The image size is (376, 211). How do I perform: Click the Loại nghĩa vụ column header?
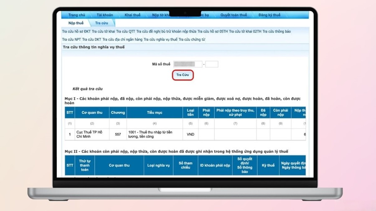coord(158,165)
